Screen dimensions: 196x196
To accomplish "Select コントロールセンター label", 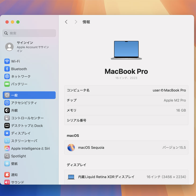I will coord(27,118).
